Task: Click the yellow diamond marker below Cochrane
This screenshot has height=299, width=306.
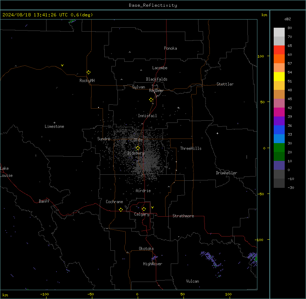Action: [121, 210]
